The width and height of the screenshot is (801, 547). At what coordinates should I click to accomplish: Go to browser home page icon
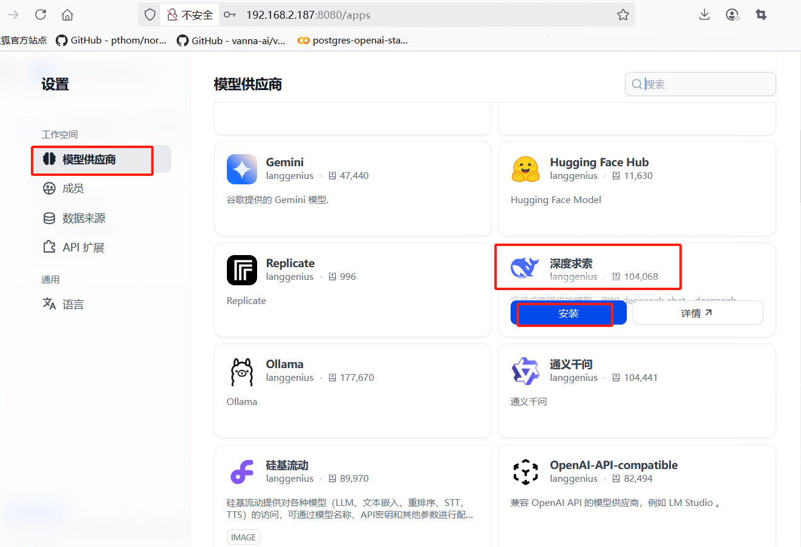(x=68, y=15)
